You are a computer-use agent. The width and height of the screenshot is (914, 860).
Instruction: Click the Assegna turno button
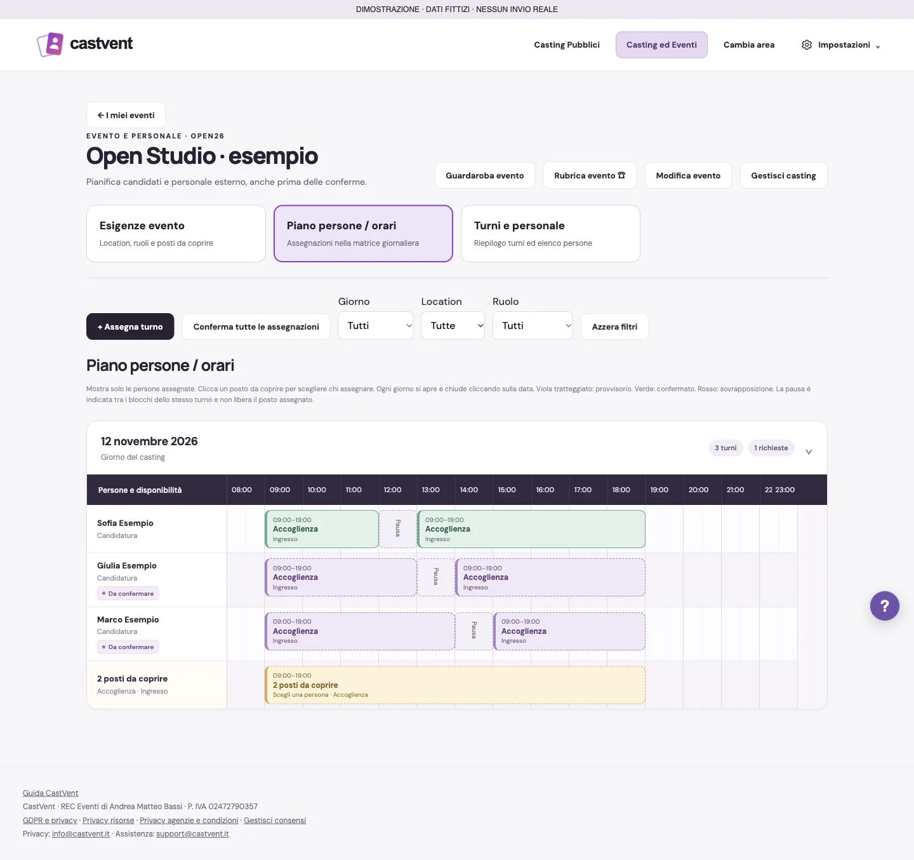pyautogui.click(x=130, y=326)
